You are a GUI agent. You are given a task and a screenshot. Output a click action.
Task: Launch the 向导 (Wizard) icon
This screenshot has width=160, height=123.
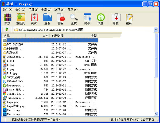point(87,19)
